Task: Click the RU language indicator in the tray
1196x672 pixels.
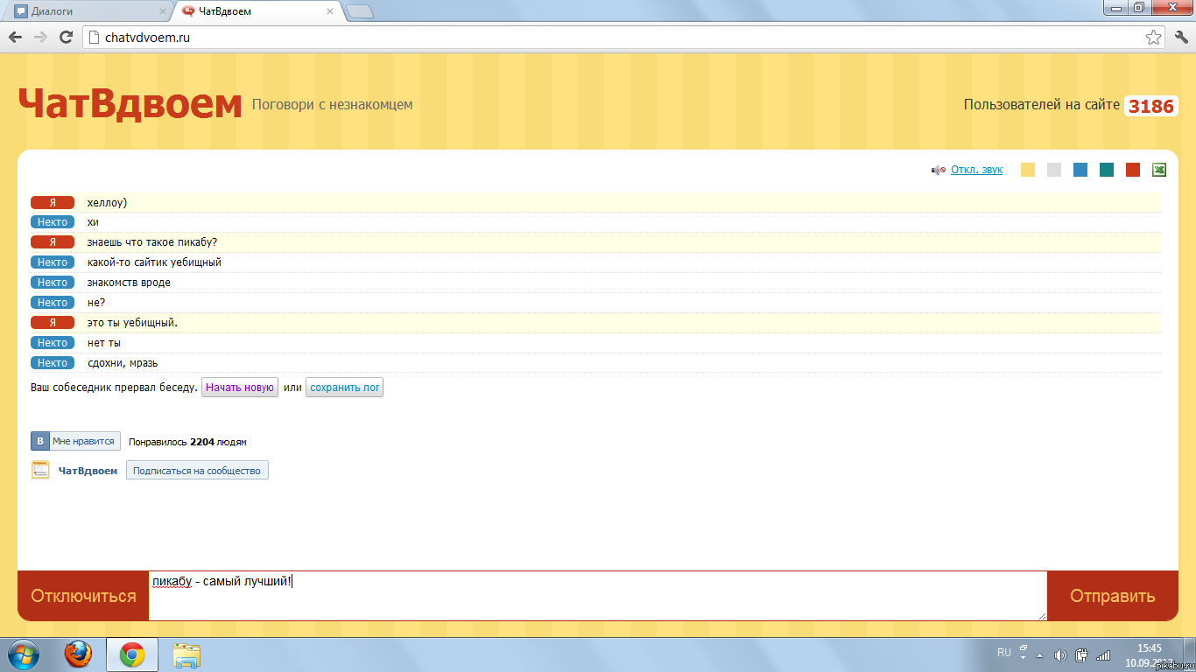Action: [x=1004, y=653]
